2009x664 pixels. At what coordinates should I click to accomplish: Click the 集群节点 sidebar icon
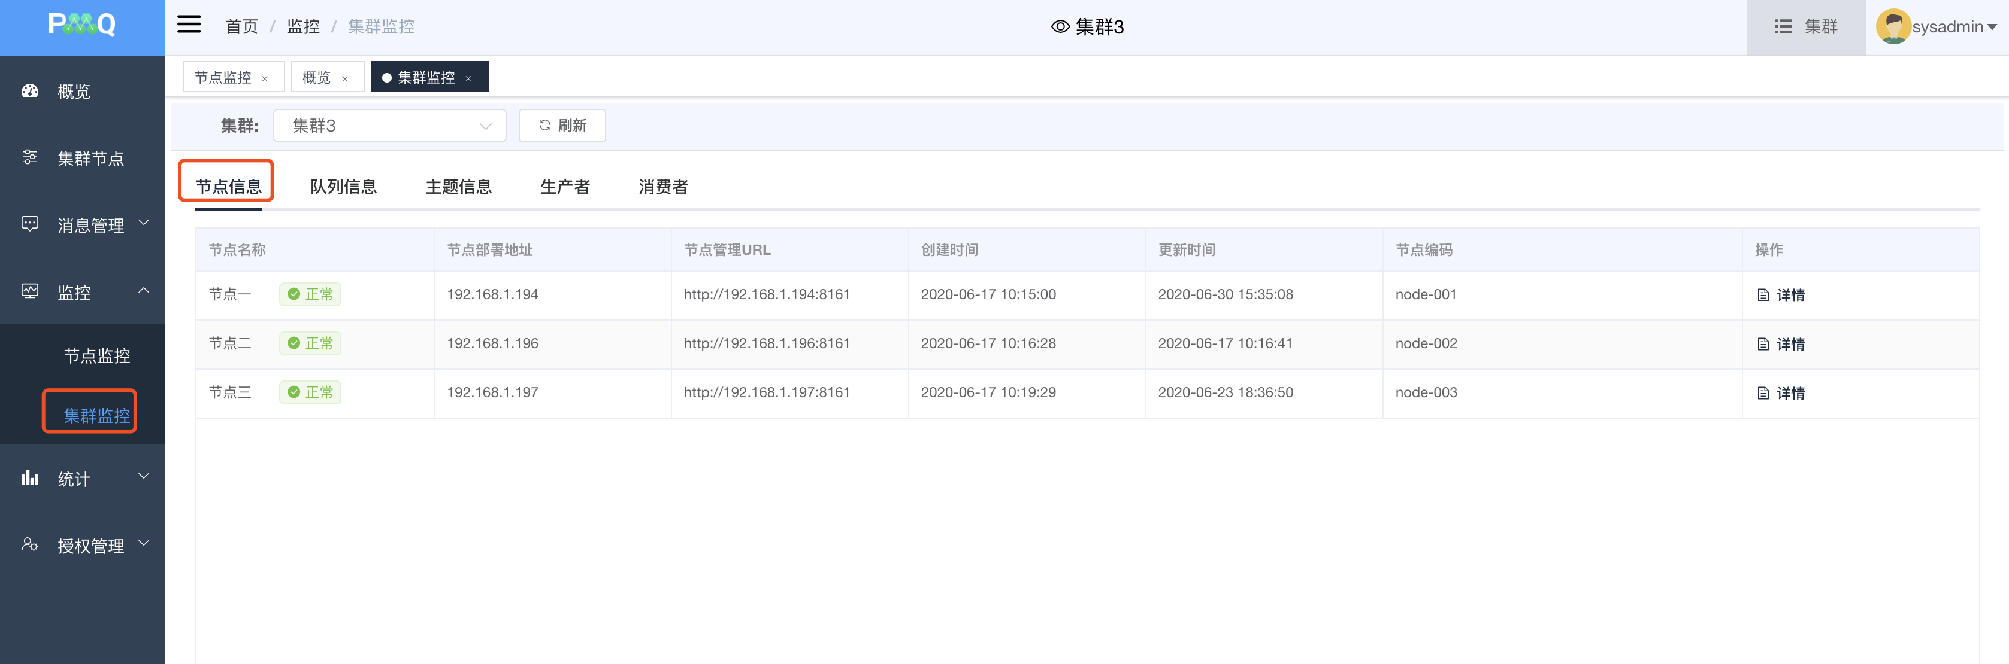tap(29, 157)
